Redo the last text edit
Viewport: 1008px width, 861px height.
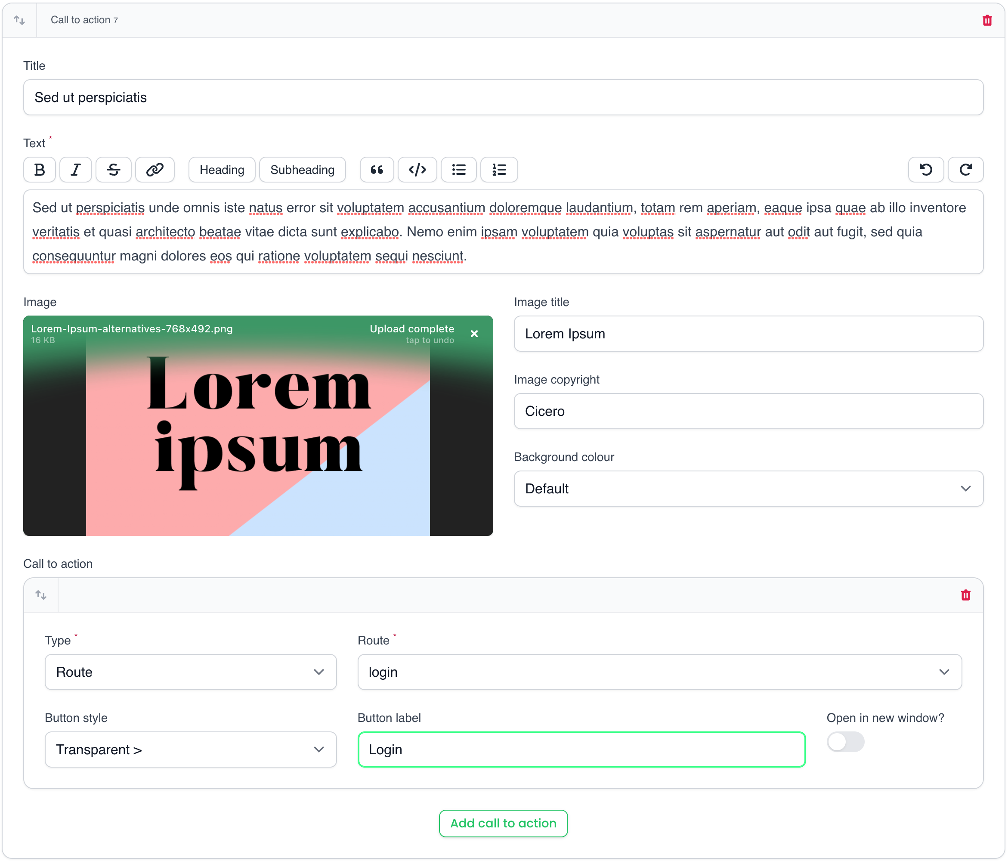tap(965, 170)
